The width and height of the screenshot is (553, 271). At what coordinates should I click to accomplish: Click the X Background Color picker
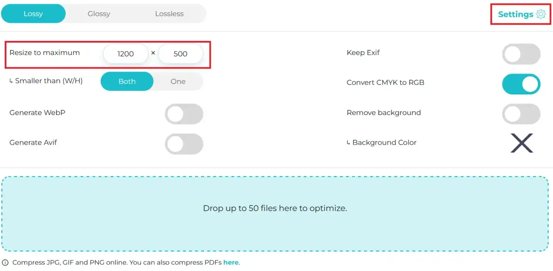[x=521, y=143]
